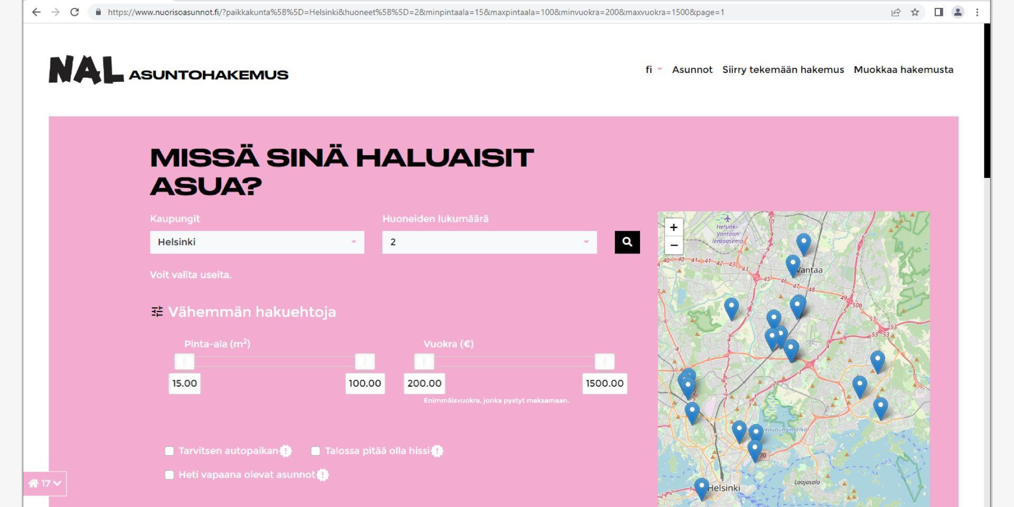Open the Chrome three-dot menu

[x=977, y=12]
